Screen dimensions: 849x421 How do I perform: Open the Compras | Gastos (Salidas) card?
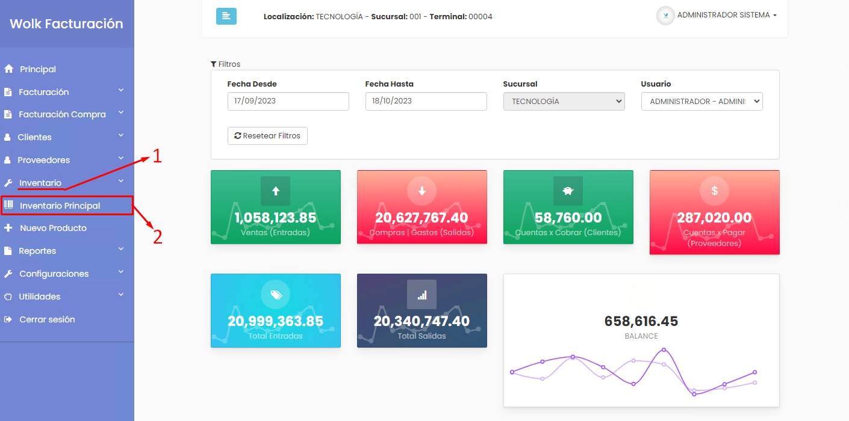422,207
